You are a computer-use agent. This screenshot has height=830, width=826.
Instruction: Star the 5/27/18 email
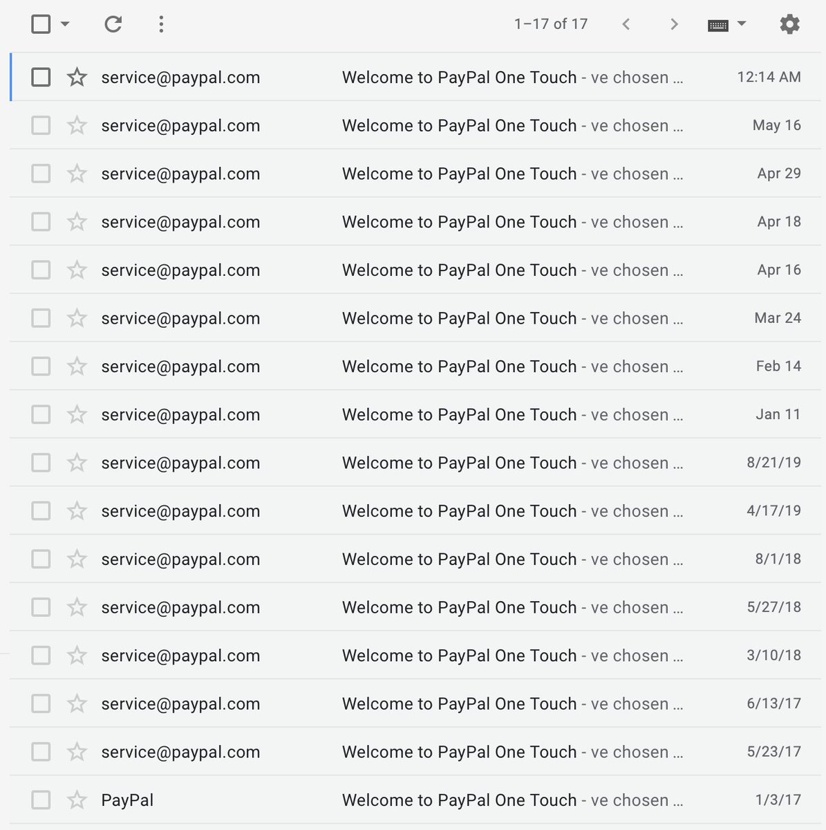77,607
